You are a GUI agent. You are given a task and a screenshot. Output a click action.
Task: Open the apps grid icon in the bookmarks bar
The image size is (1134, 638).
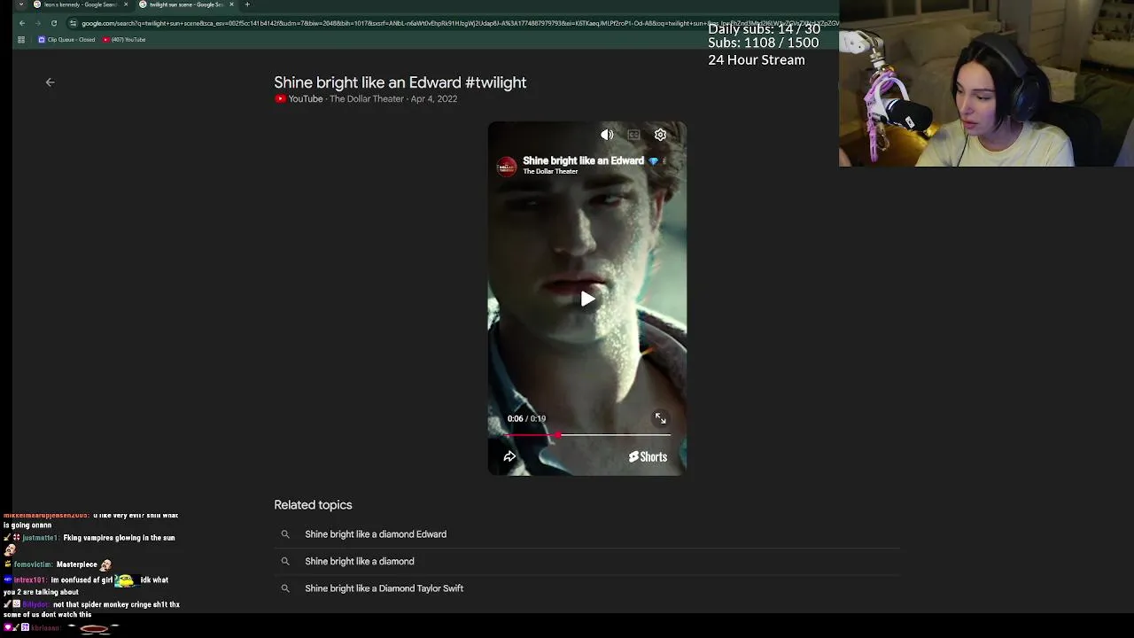pyautogui.click(x=22, y=40)
